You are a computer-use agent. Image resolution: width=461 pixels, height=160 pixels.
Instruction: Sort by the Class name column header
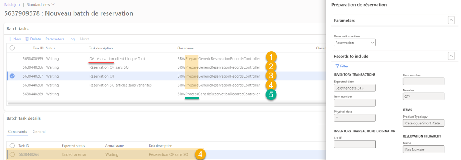[x=185, y=48]
